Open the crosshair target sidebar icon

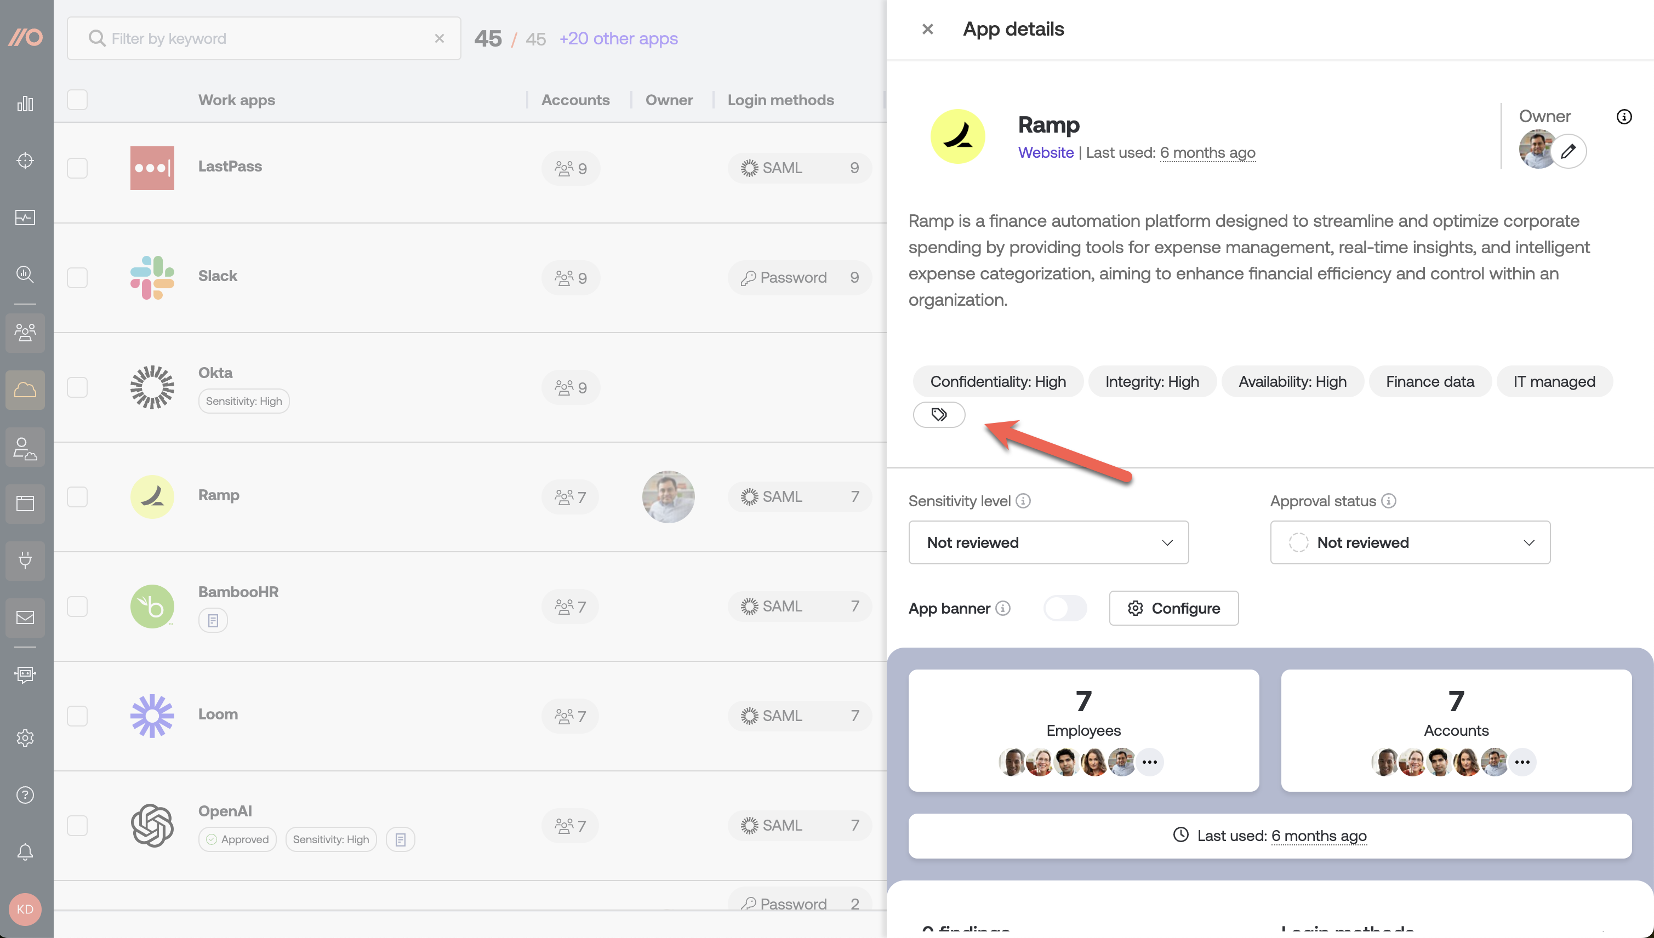pos(25,161)
